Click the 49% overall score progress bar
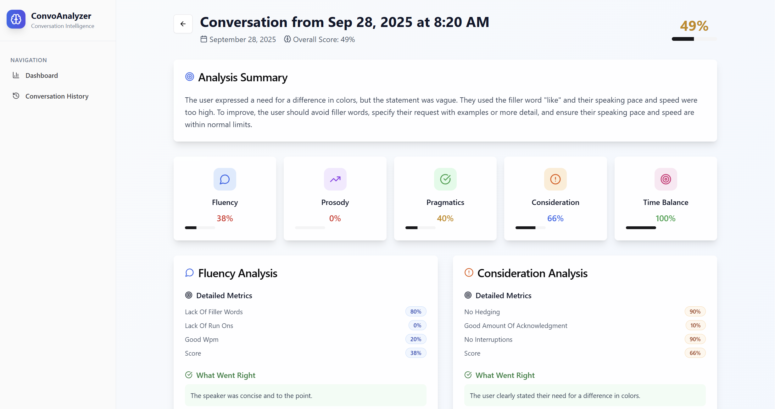Screen dimensions: 775x409 coord(694,39)
